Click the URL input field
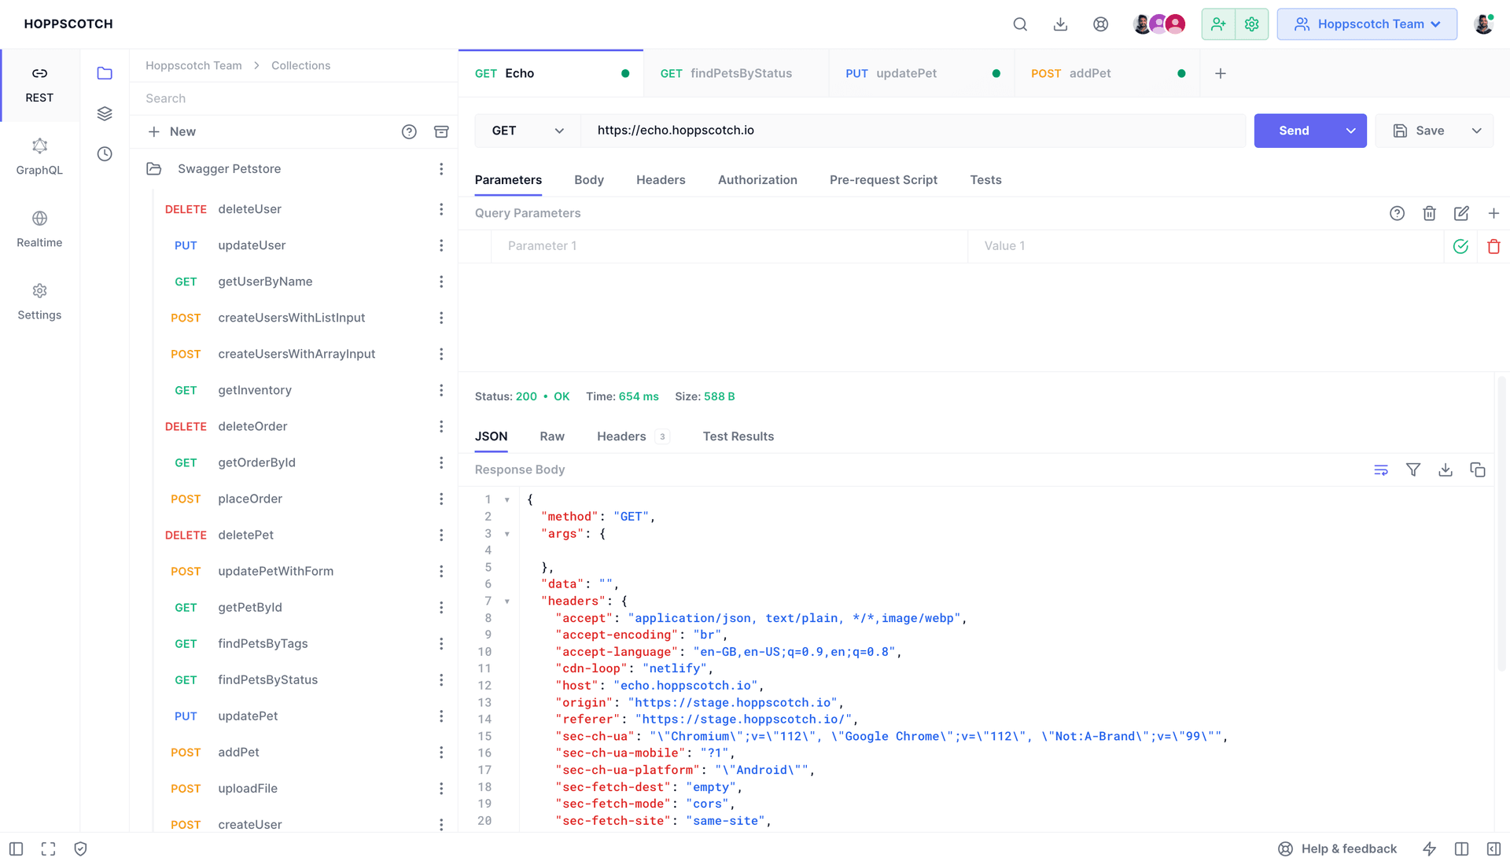The image size is (1510, 865). pyautogui.click(x=912, y=131)
